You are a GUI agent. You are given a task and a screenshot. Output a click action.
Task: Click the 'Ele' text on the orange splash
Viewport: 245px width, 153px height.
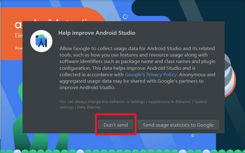(x=18, y=36)
